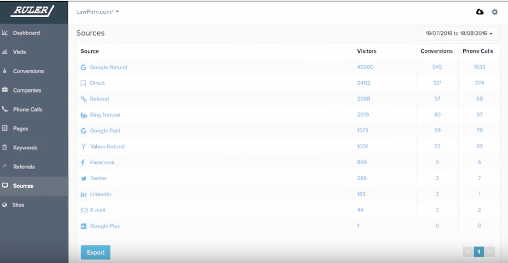Click phone calls value 1833
This screenshot has height=263, width=508.
coord(479,67)
